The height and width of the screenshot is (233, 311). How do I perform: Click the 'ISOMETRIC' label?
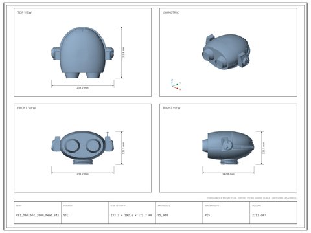click(x=171, y=12)
